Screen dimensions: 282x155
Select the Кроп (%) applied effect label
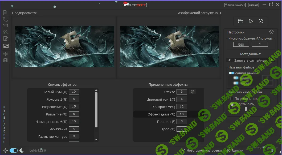point(168,129)
